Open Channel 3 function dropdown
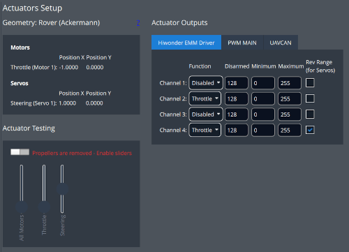 (206, 114)
